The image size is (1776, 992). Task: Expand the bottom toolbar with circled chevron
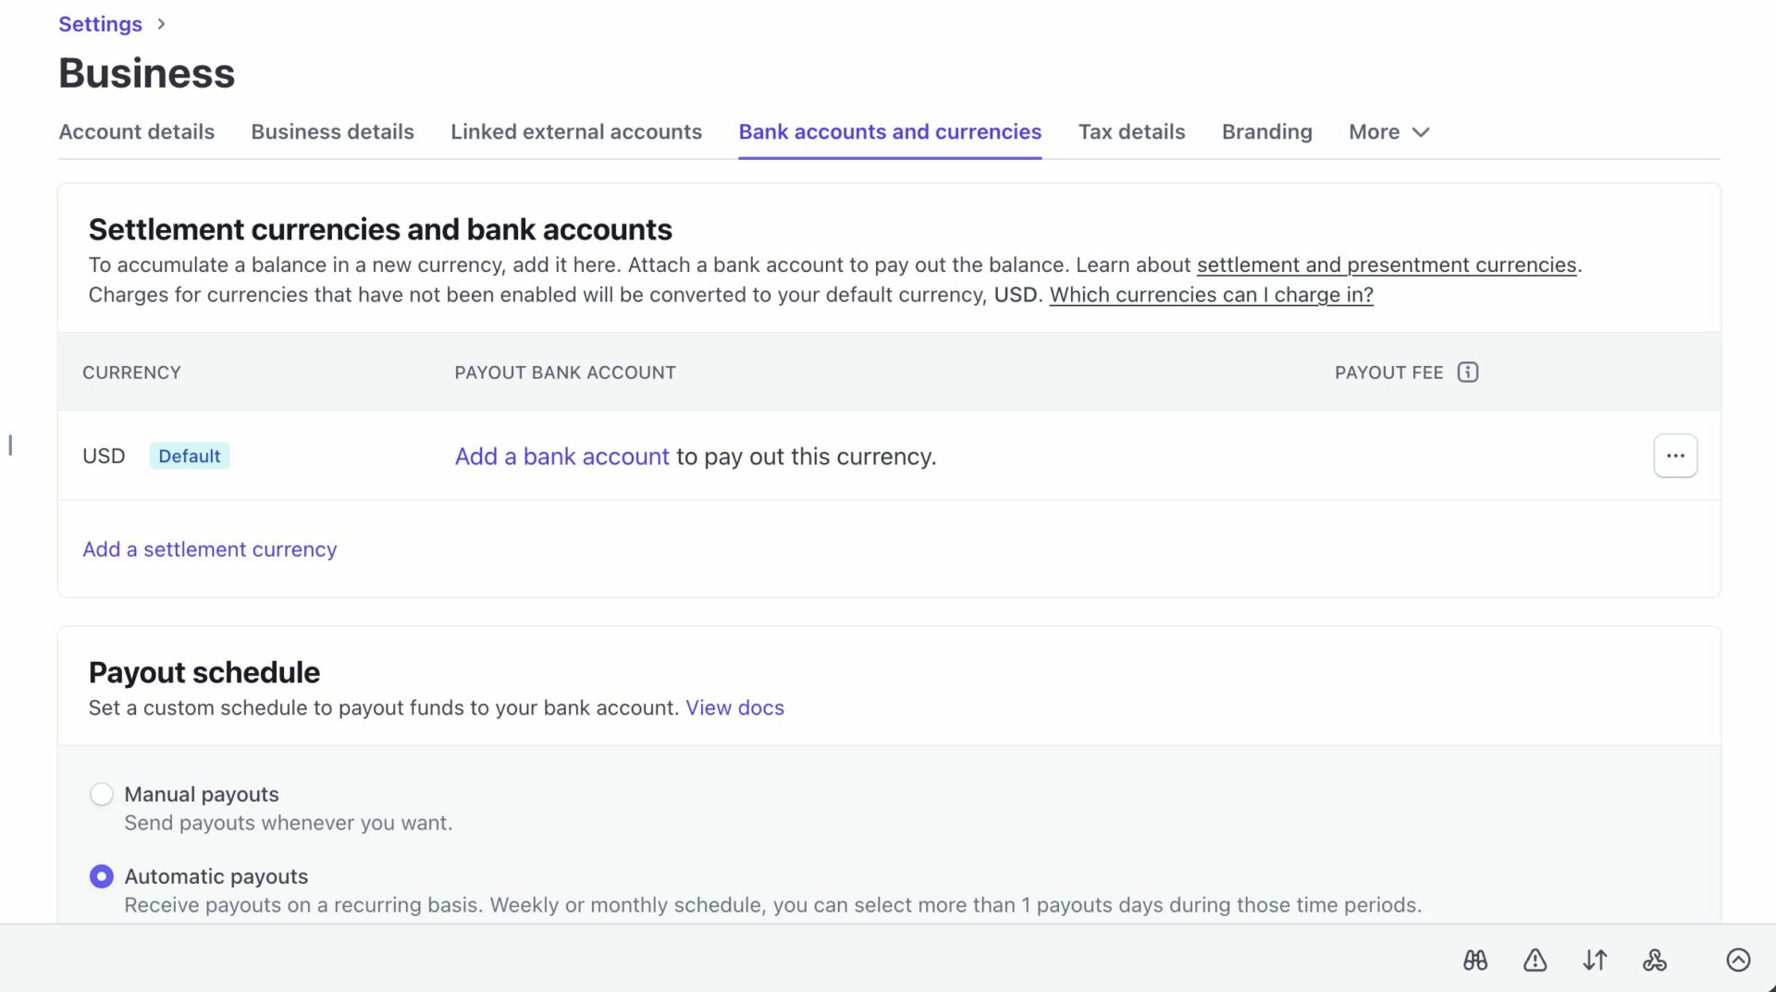(x=1738, y=961)
